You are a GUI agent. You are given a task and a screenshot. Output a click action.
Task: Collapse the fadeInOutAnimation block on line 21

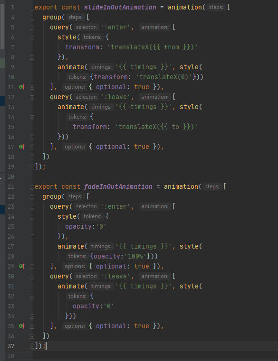coord(32,187)
